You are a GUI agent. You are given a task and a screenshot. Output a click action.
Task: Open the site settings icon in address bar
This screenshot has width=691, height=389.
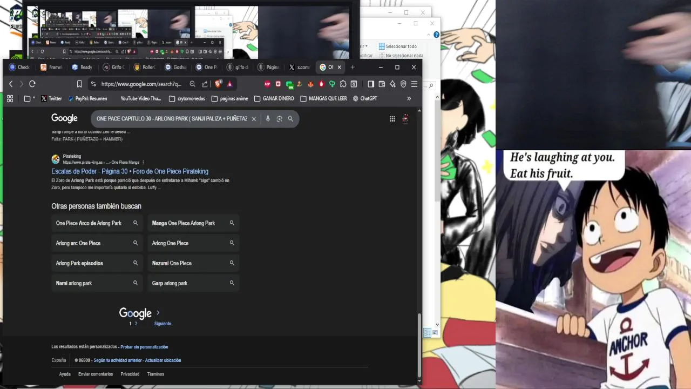point(93,84)
